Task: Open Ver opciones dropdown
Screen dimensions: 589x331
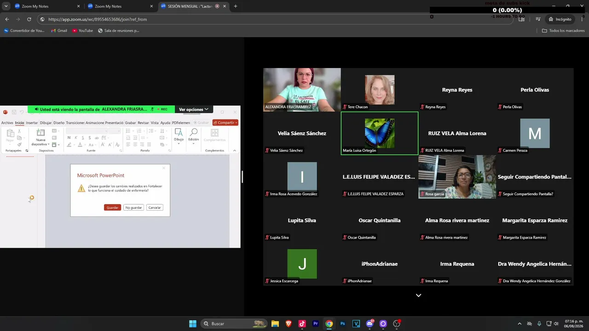Action: click(x=194, y=109)
